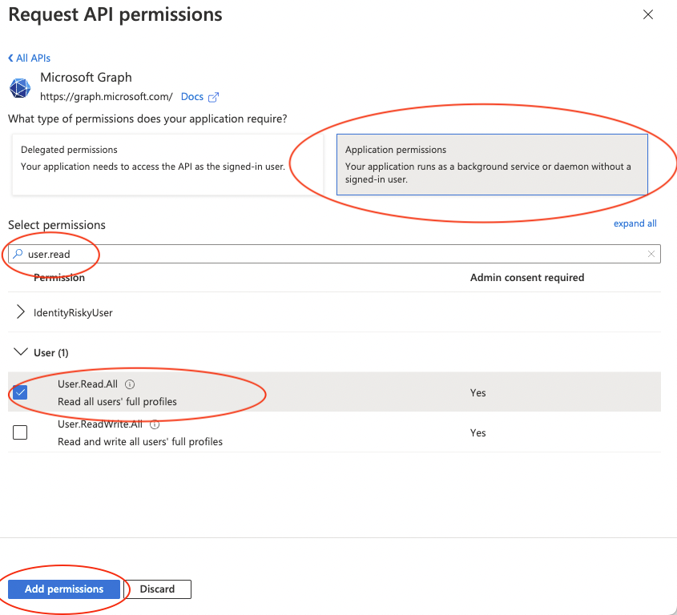Image resolution: width=677 pixels, height=615 pixels.
Task: Click Yes value in User.Read.All row
Action: pos(478,392)
